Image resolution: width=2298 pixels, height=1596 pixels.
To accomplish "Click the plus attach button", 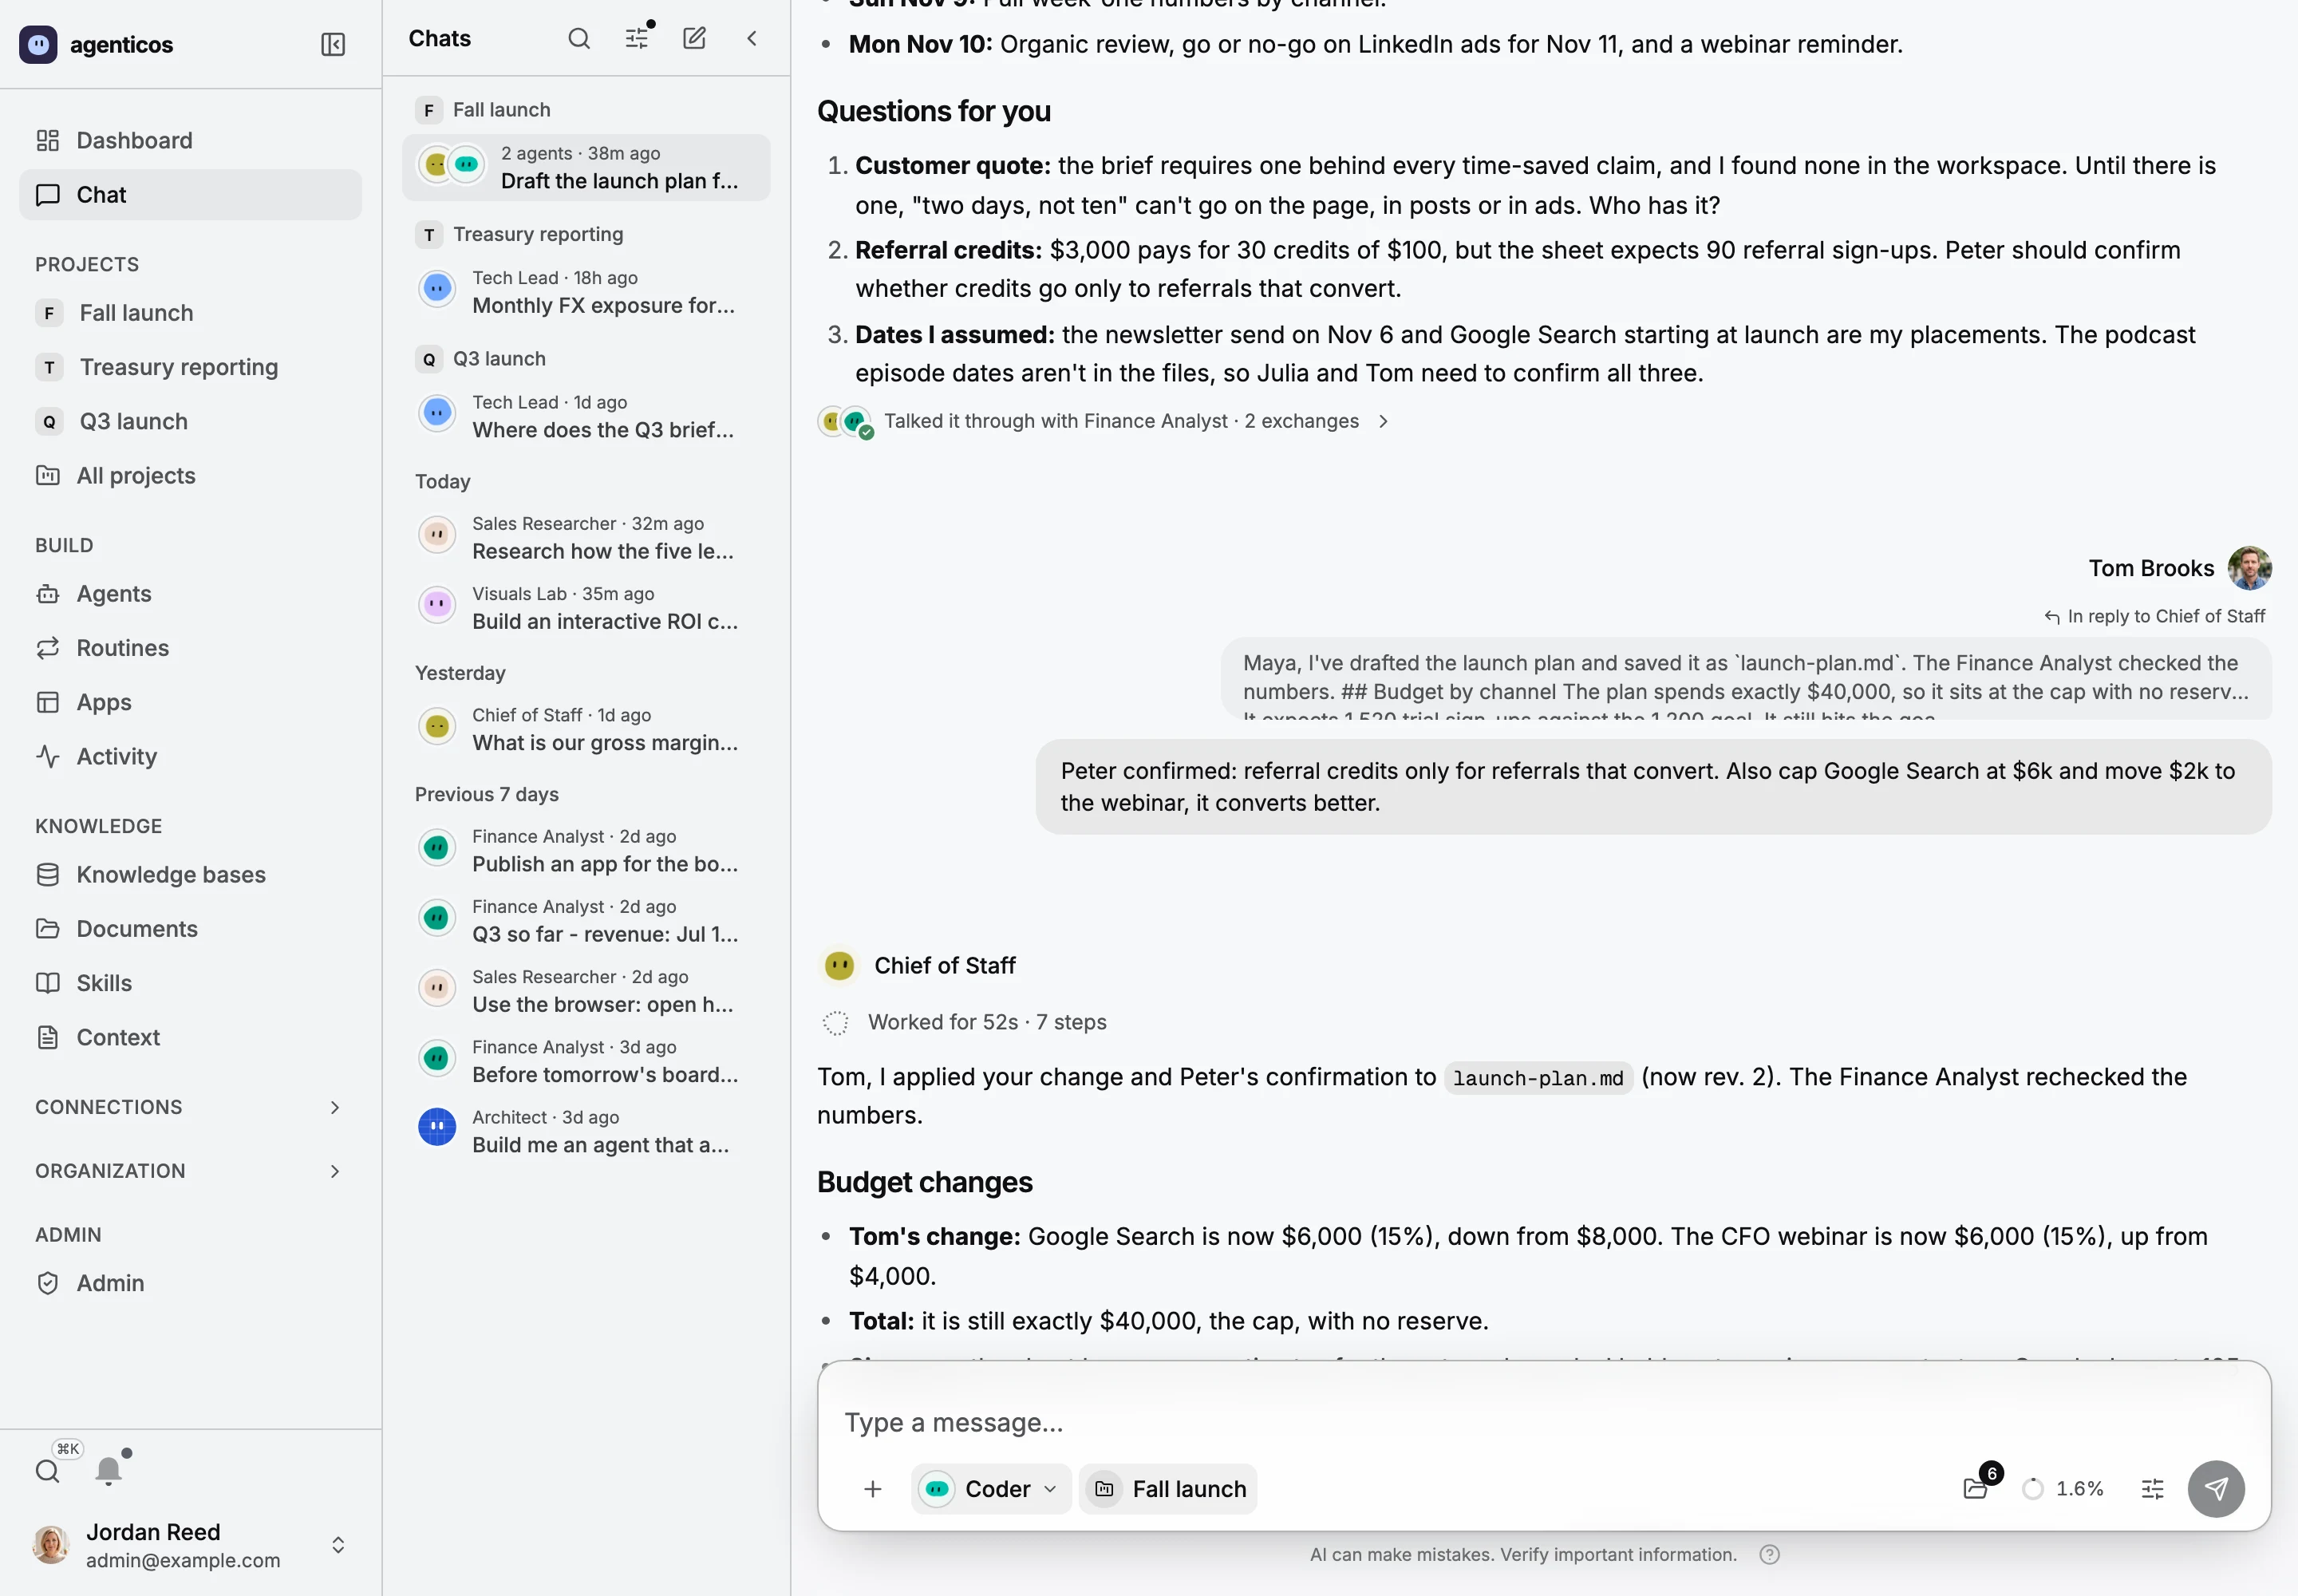I will pyautogui.click(x=872, y=1489).
